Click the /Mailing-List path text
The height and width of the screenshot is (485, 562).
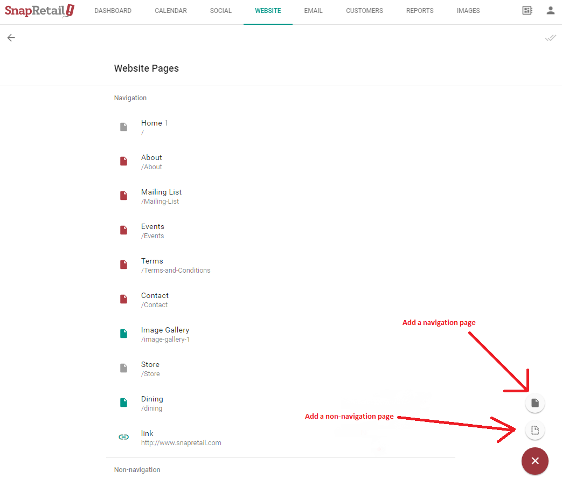(x=160, y=202)
